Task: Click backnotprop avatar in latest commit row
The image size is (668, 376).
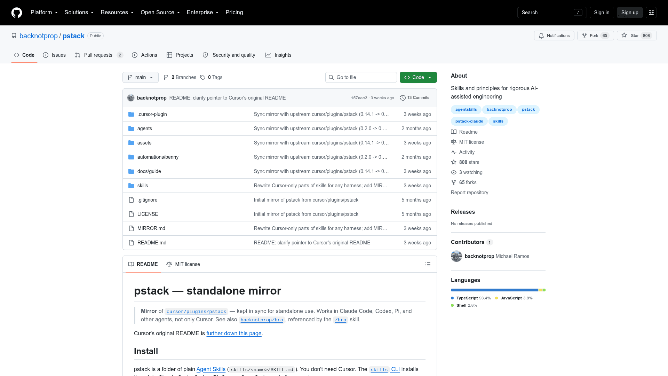Action: [131, 98]
